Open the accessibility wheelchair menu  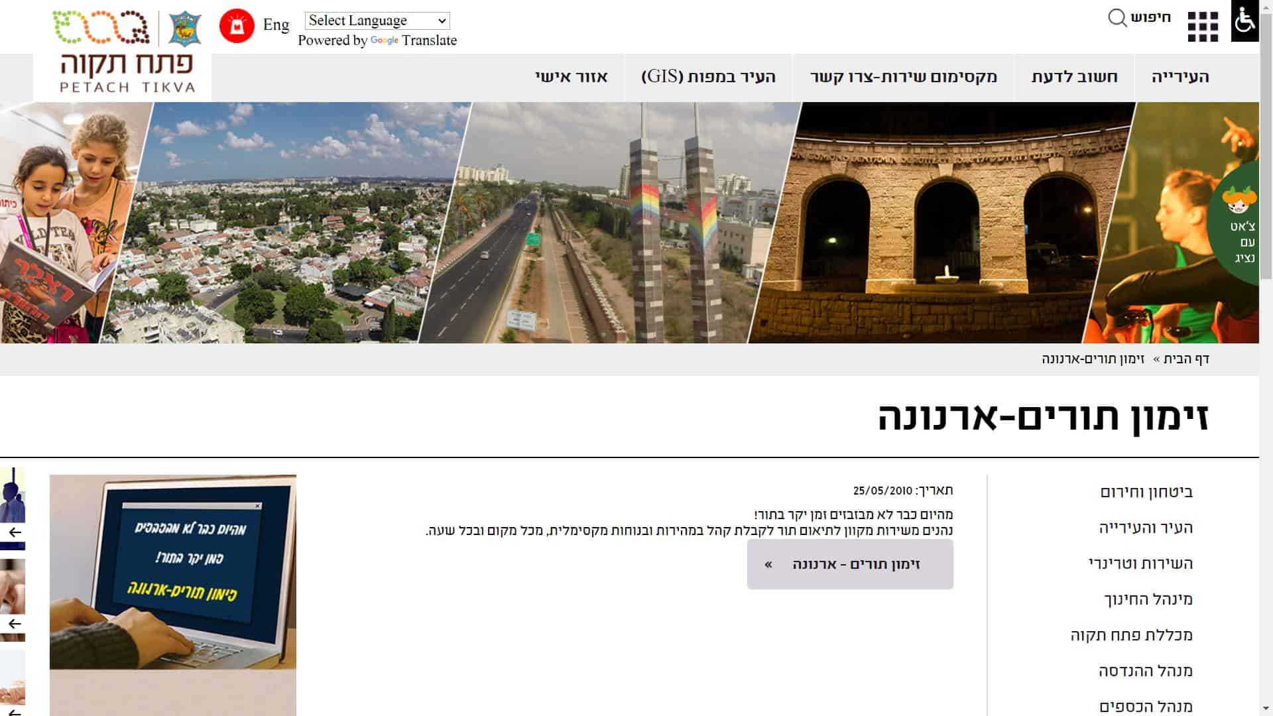coord(1244,21)
